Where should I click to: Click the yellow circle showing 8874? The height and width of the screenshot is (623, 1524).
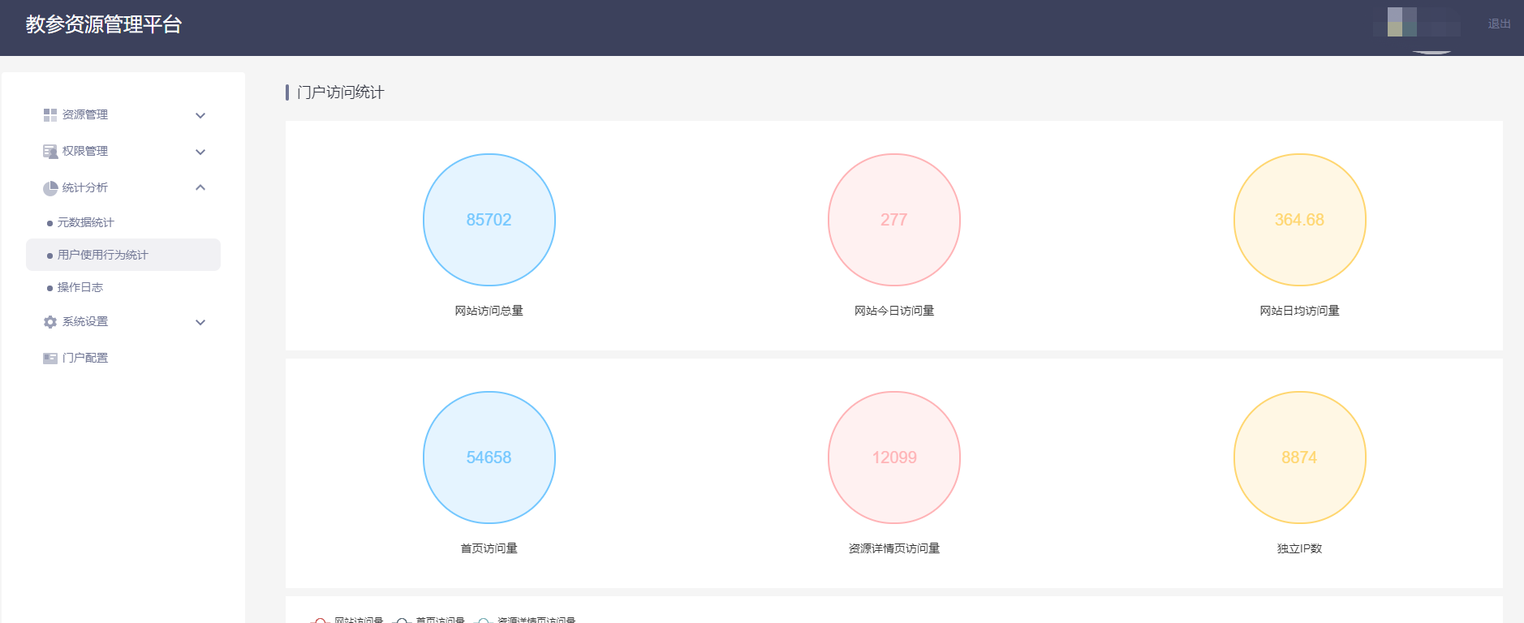(x=1300, y=458)
